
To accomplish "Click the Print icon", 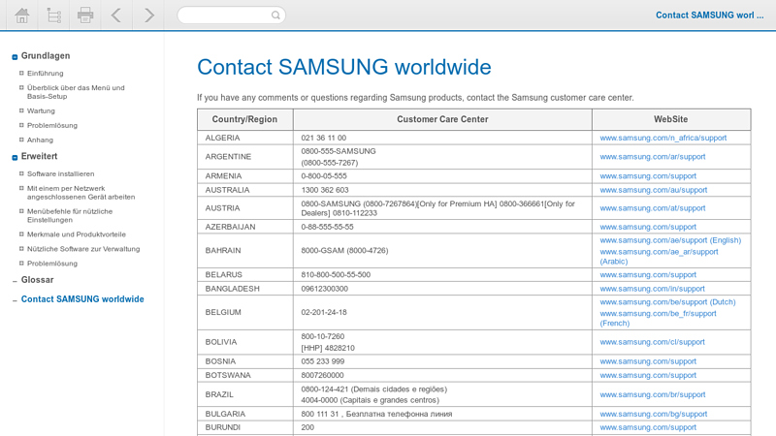I will click(85, 16).
